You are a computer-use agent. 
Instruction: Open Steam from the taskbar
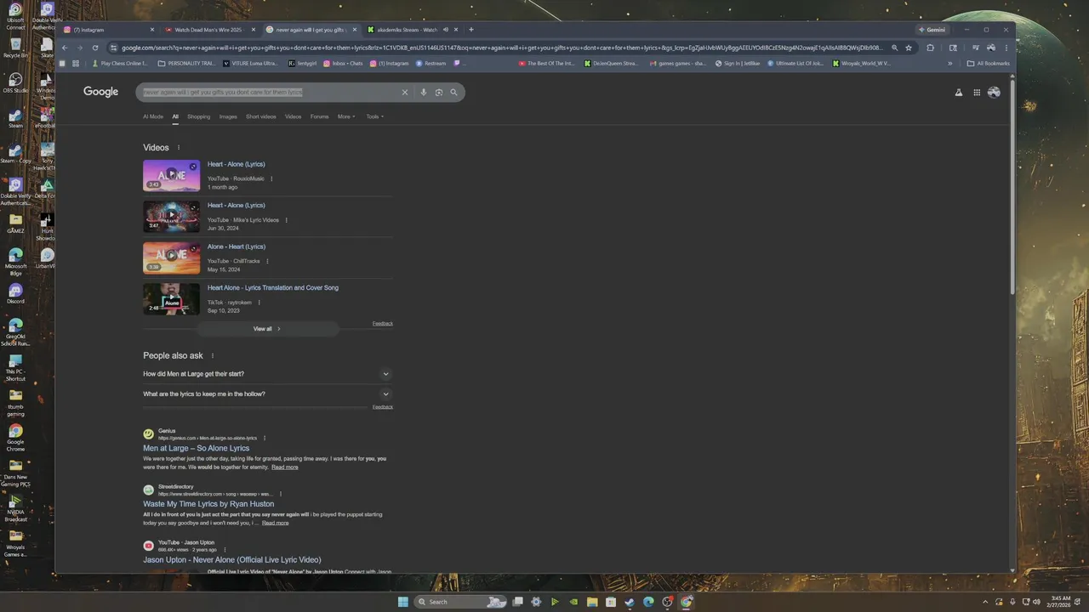click(x=630, y=602)
